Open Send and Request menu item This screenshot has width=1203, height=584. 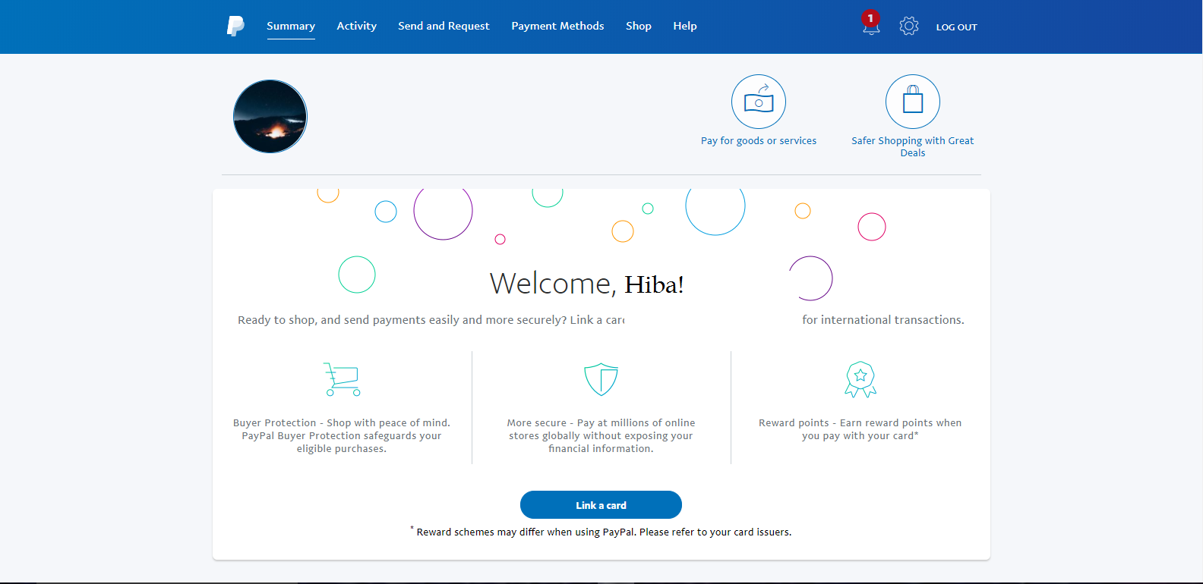coord(444,26)
